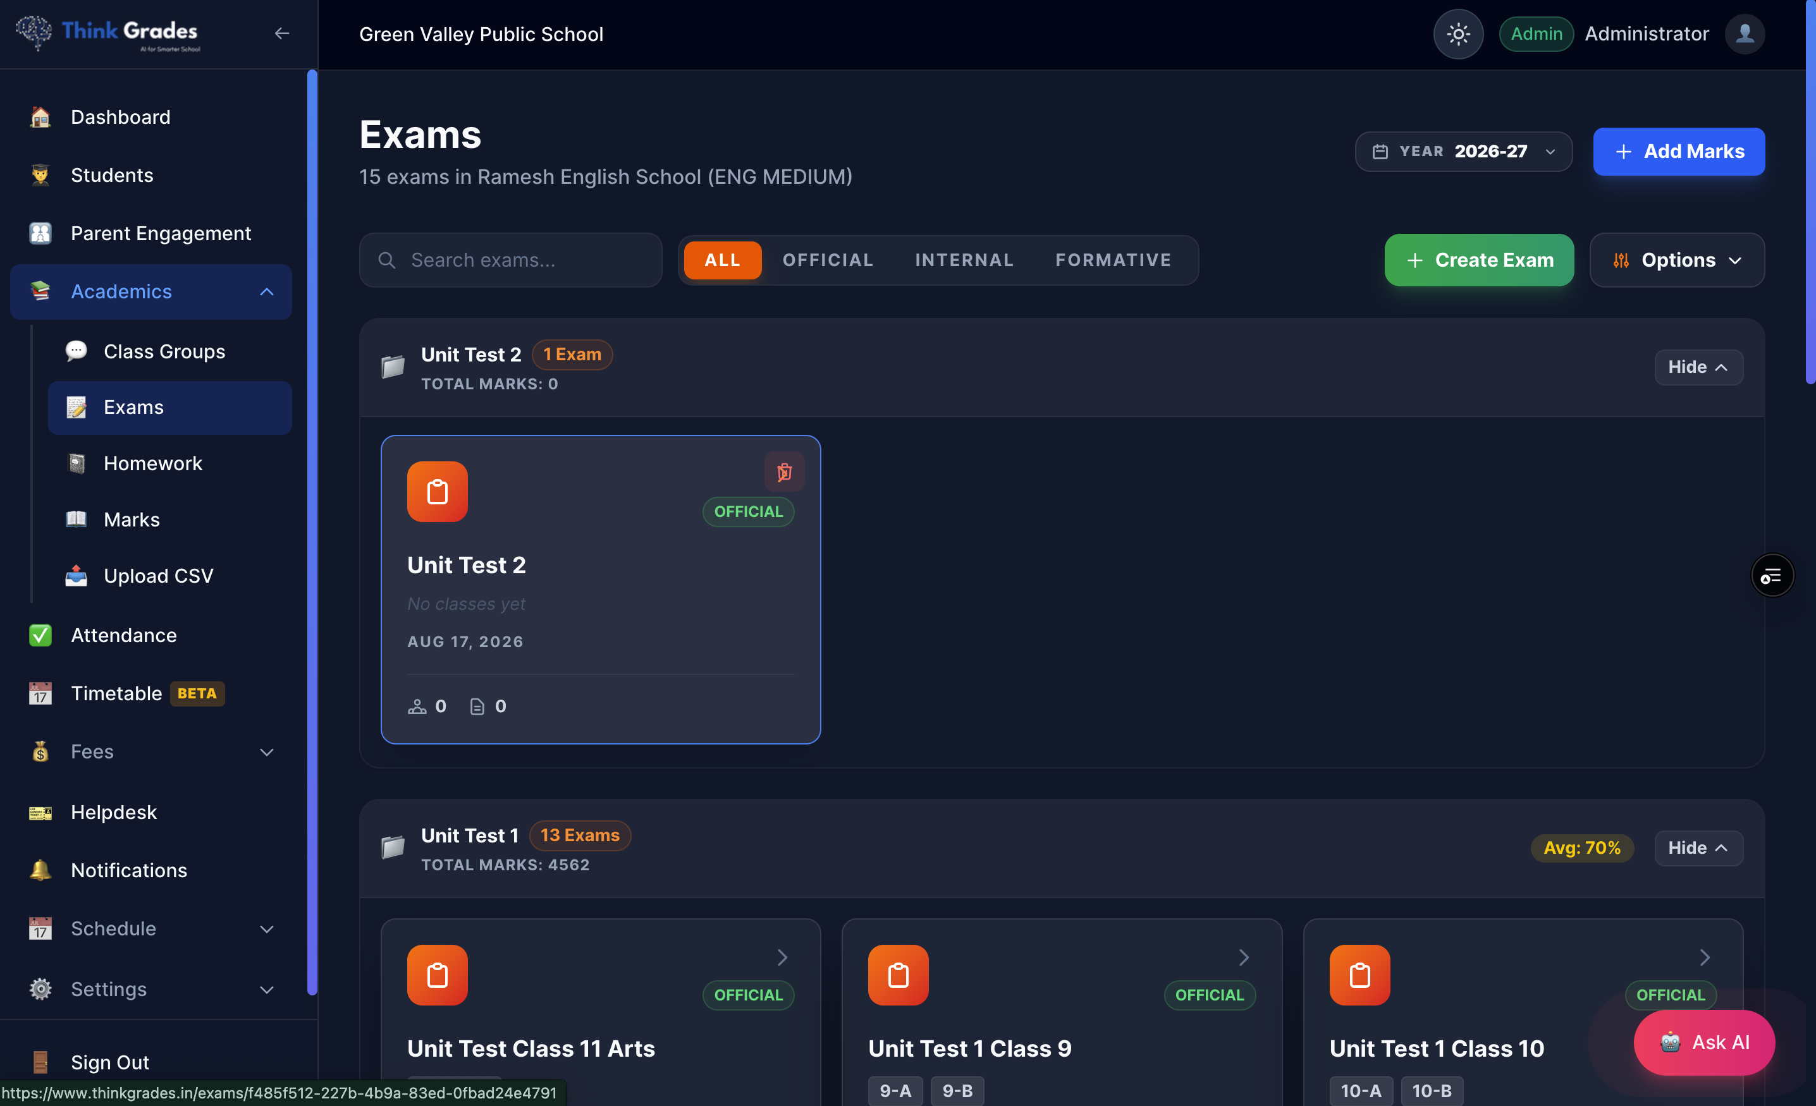Click the 1 Exam count badge
The image size is (1816, 1106).
[x=572, y=355]
